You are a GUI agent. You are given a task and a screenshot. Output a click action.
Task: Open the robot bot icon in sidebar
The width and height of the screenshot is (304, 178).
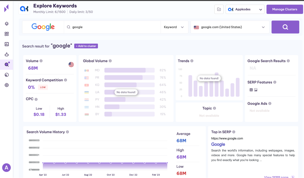click(7, 54)
